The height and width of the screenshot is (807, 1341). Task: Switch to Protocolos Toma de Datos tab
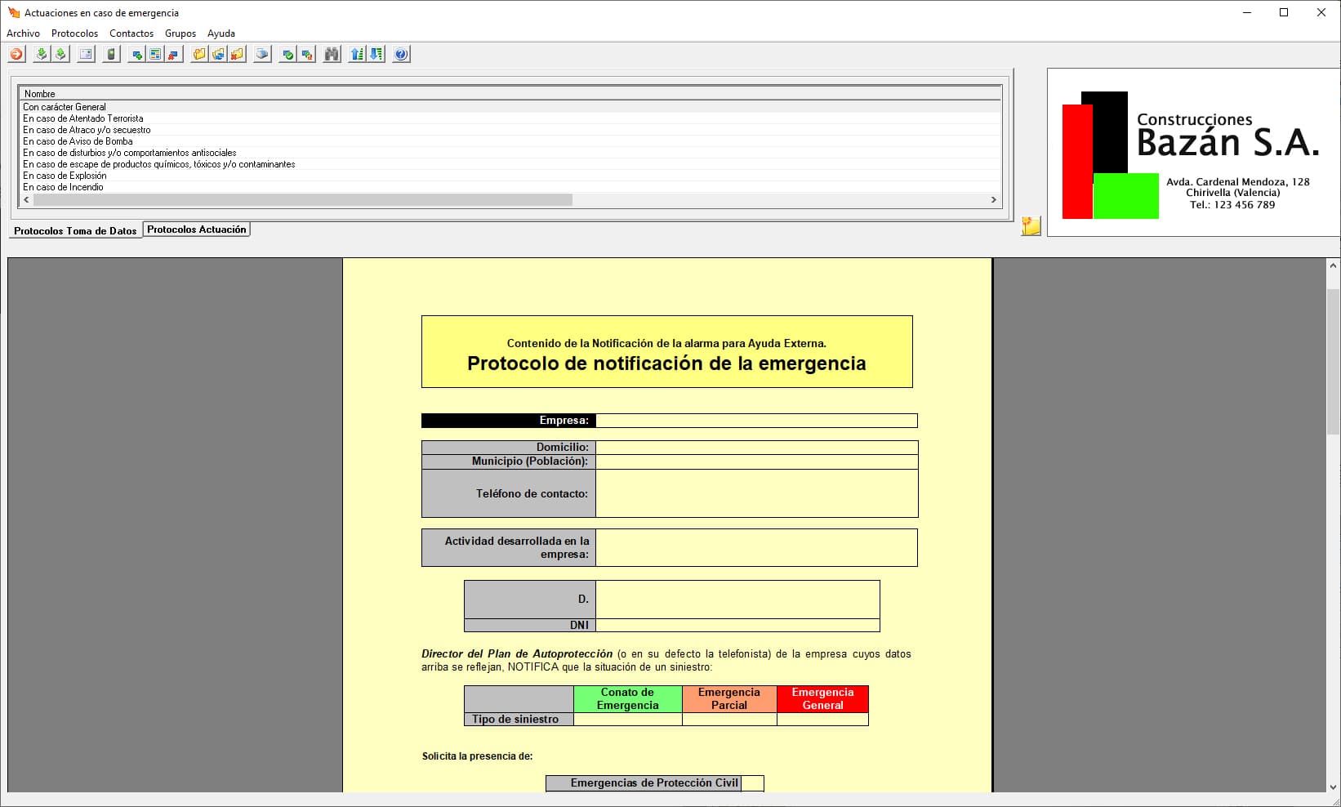point(75,231)
